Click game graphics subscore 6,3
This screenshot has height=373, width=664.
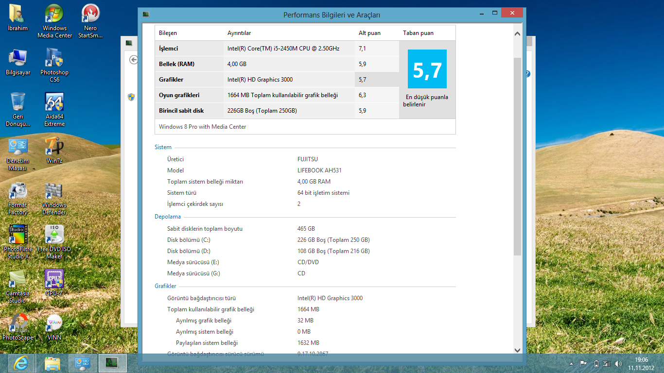coord(362,95)
